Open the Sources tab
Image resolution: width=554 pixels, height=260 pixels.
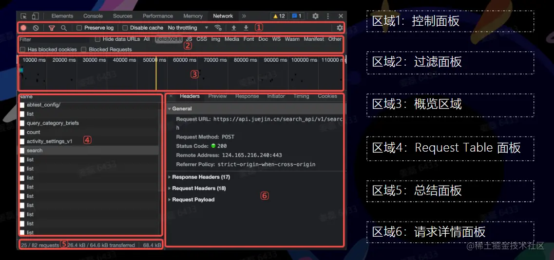(123, 16)
